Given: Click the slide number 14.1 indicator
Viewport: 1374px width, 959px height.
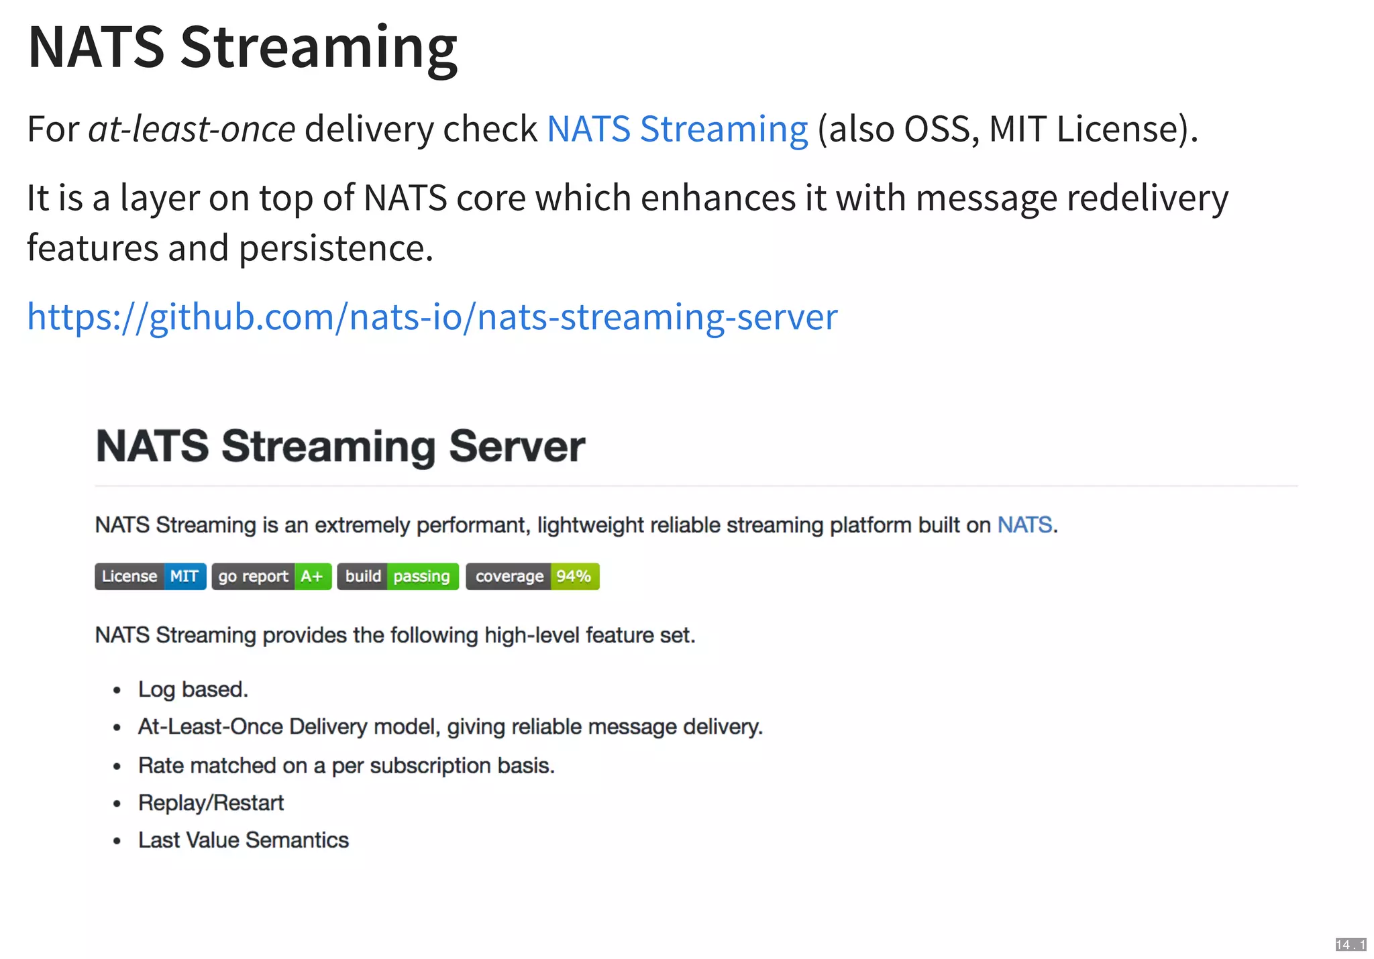Looking at the screenshot, I should 1351,944.
